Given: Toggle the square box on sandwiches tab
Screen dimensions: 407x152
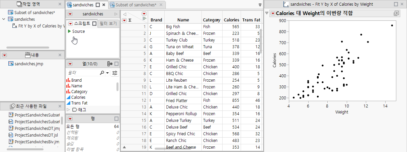Looking at the screenshot, I should click(98, 5).
